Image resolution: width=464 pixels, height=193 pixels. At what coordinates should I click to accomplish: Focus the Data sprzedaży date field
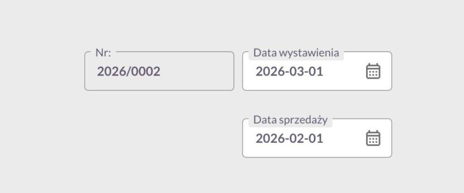tap(308, 138)
